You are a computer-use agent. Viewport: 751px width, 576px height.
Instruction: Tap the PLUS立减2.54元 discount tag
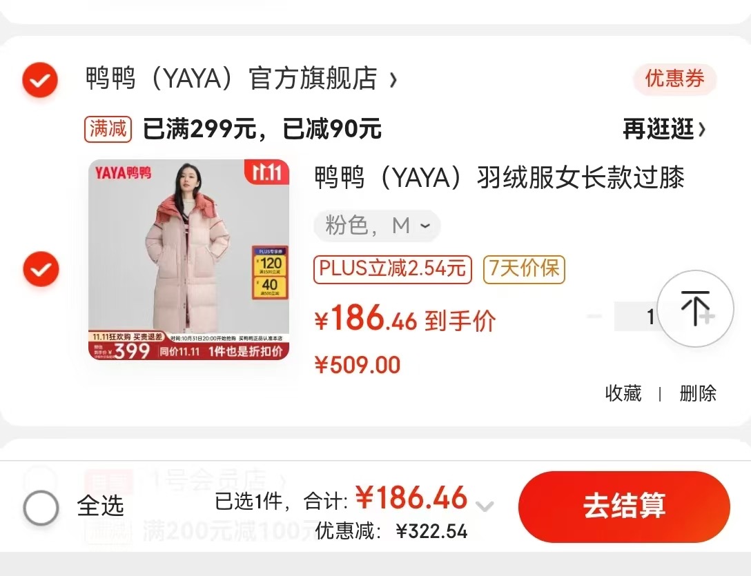tap(393, 270)
